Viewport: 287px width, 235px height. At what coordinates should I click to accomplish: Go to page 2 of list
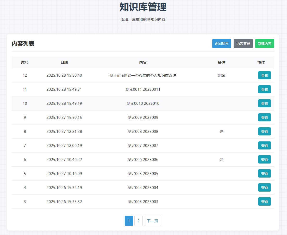pyautogui.click(x=138, y=221)
